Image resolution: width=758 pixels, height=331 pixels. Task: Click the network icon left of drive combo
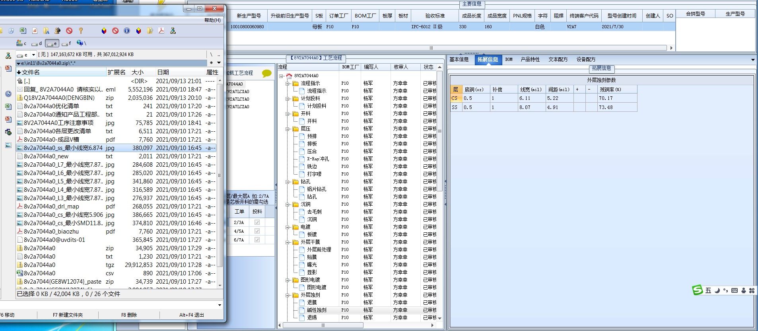pyautogui.click(x=8, y=55)
